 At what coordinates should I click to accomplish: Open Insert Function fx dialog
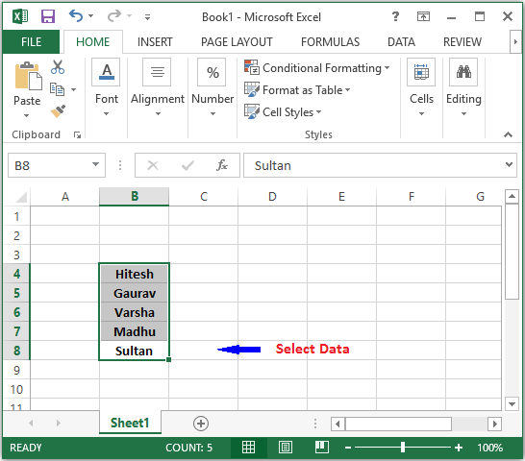coord(222,165)
